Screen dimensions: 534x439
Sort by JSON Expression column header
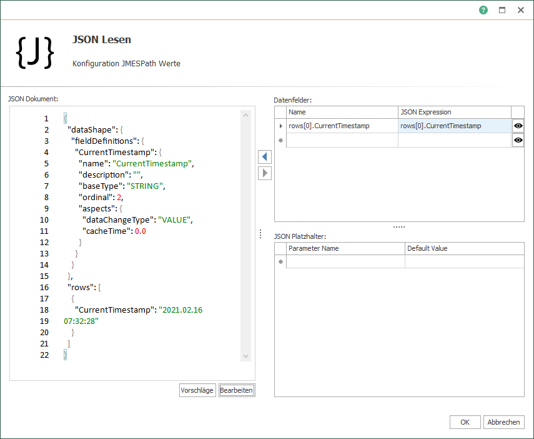point(454,112)
